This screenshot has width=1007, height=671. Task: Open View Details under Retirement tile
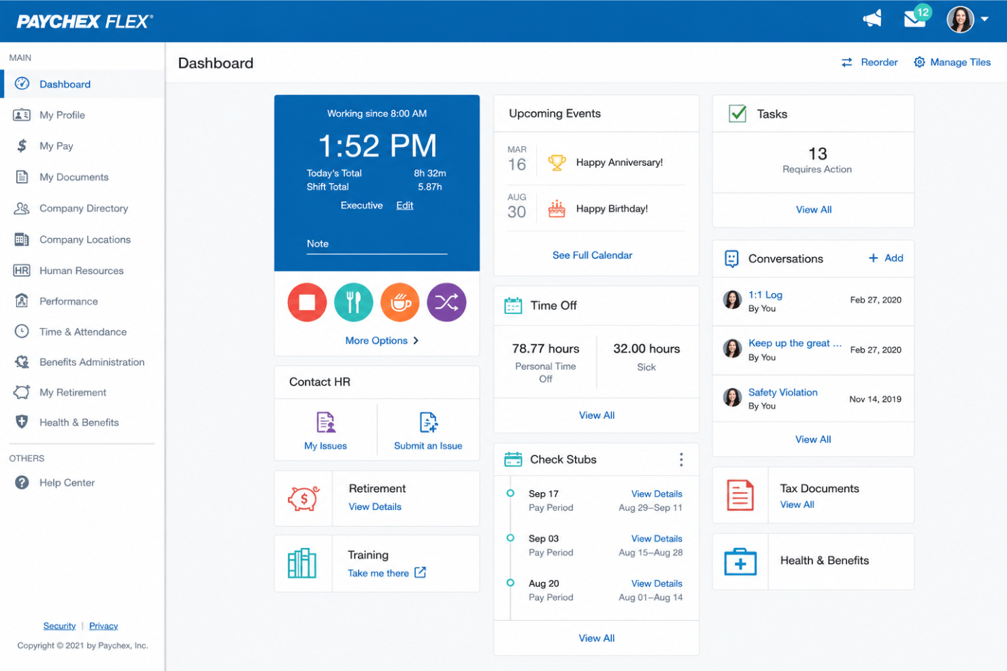click(375, 507)
